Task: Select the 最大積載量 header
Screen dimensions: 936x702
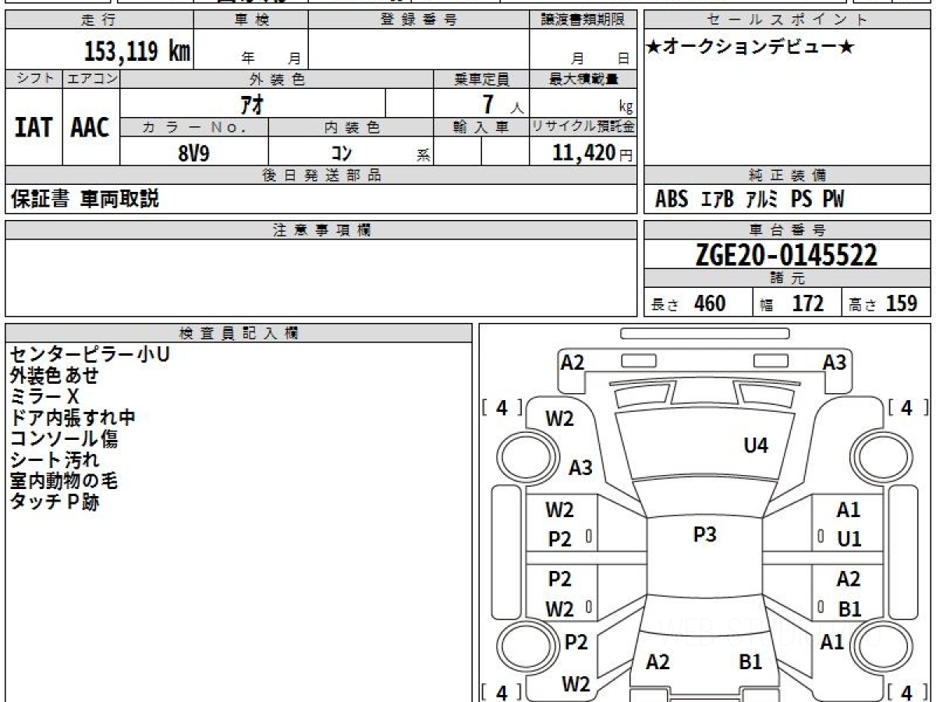Action: pyautogui.click(x=583, y=79)
